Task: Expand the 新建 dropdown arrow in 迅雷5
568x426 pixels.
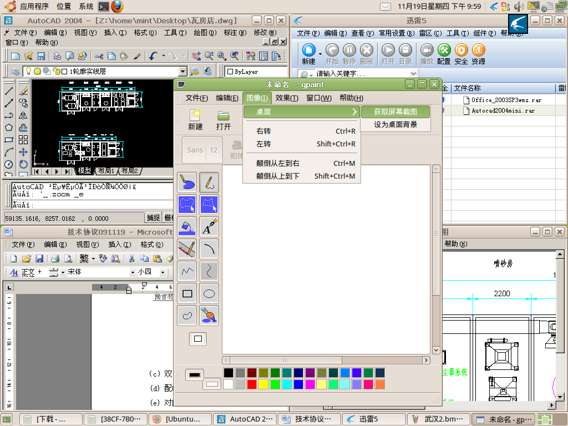Action: coord(320,54)
